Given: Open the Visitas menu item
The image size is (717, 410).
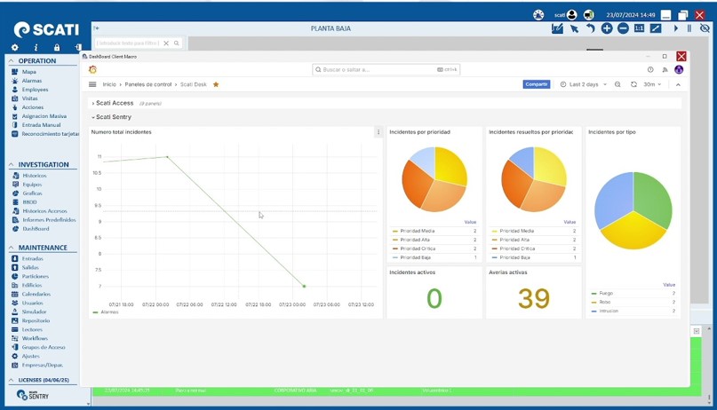Looking at the screenshot, I should pos(29,99).
